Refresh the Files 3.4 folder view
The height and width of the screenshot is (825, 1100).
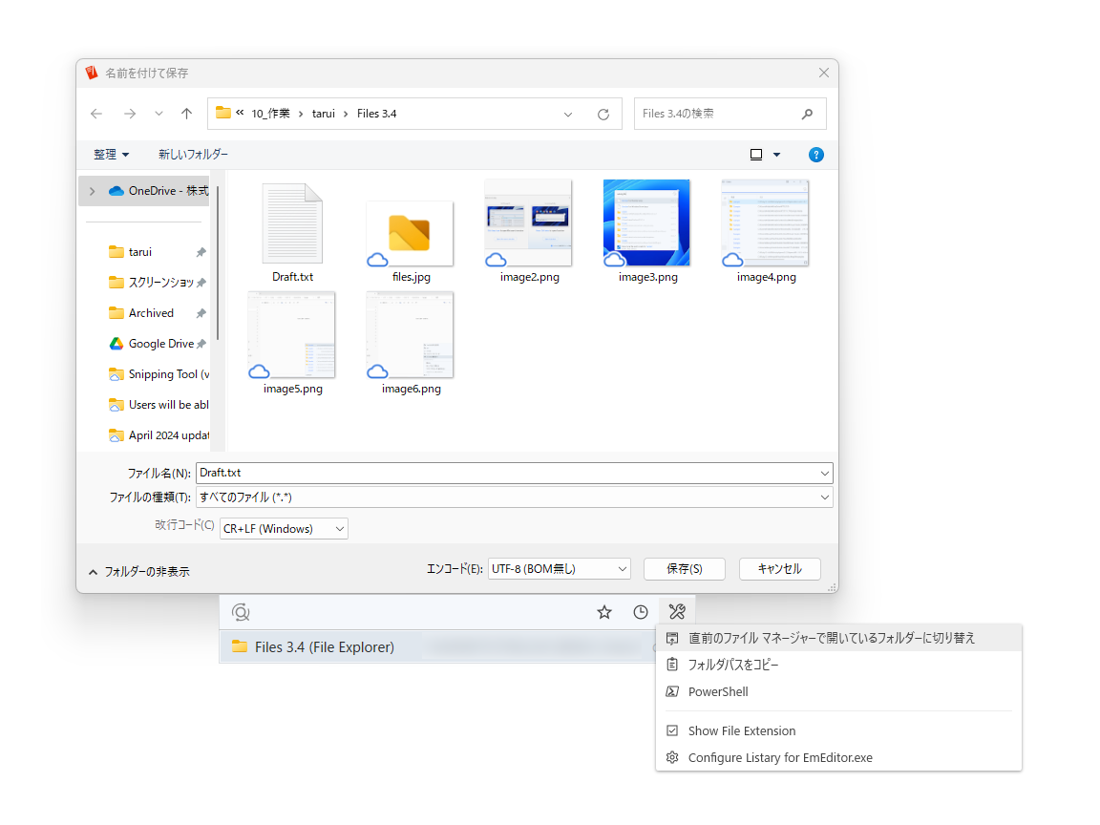point(603,115)
